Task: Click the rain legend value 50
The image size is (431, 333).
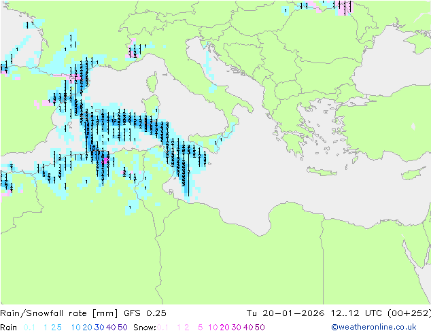Action: click(x=122, y=328)
